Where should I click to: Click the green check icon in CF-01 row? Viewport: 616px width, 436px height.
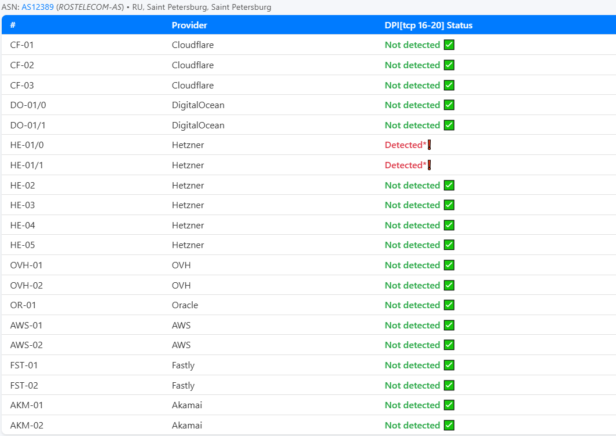(449, 45)
